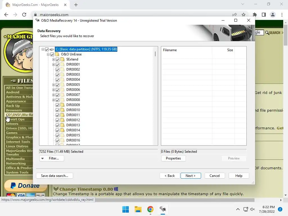Image resolution: width=288 pixels, height=216 pixels.
Task: Click the network tray icon
Action: tap(246, 209)
